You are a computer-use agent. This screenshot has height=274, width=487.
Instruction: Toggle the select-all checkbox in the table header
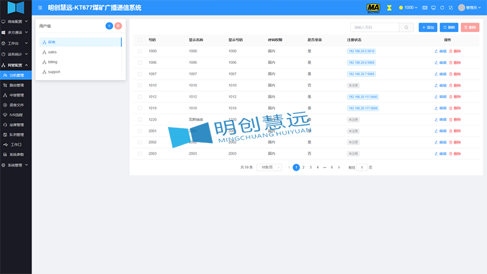(x=139, y=40)
